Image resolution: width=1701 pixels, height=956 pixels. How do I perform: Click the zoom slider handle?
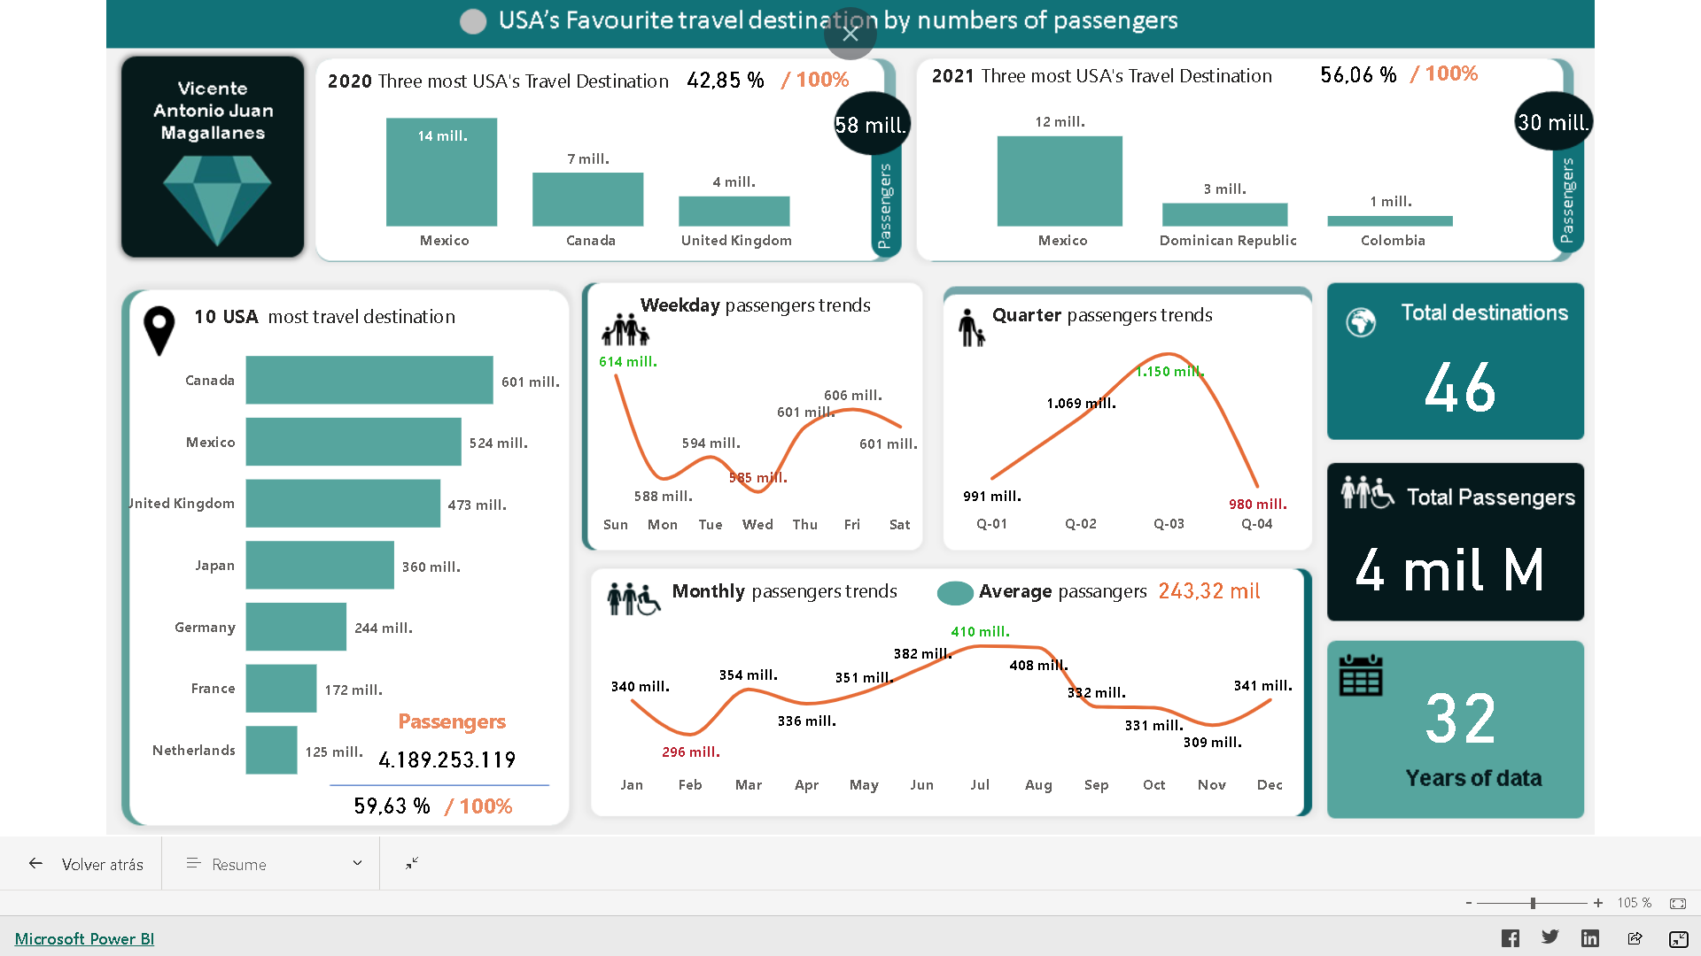(x=1533, y=903)
